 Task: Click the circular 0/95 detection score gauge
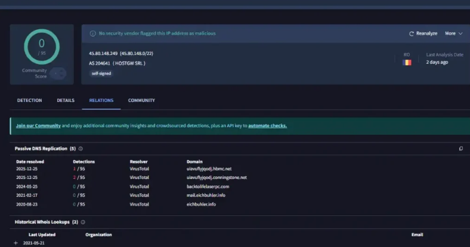click(42, 47)
